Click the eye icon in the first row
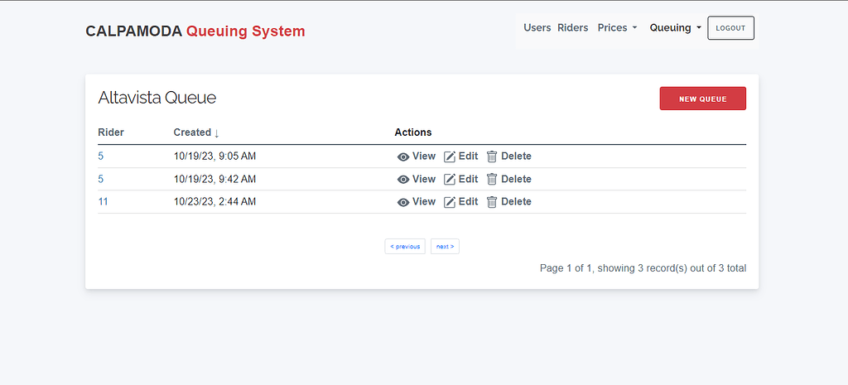Viewport: 848px width, 385px height. point(403,156)
